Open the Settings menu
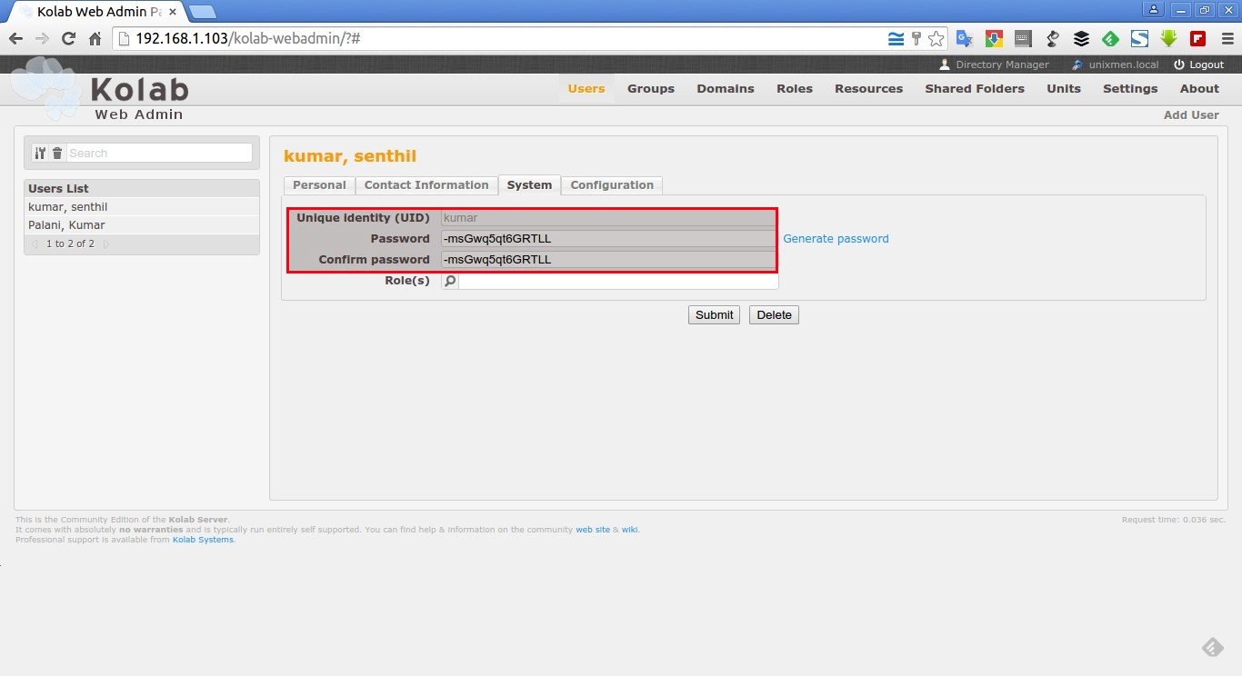Screen dimensions: 1242x676 [1130, 88]
